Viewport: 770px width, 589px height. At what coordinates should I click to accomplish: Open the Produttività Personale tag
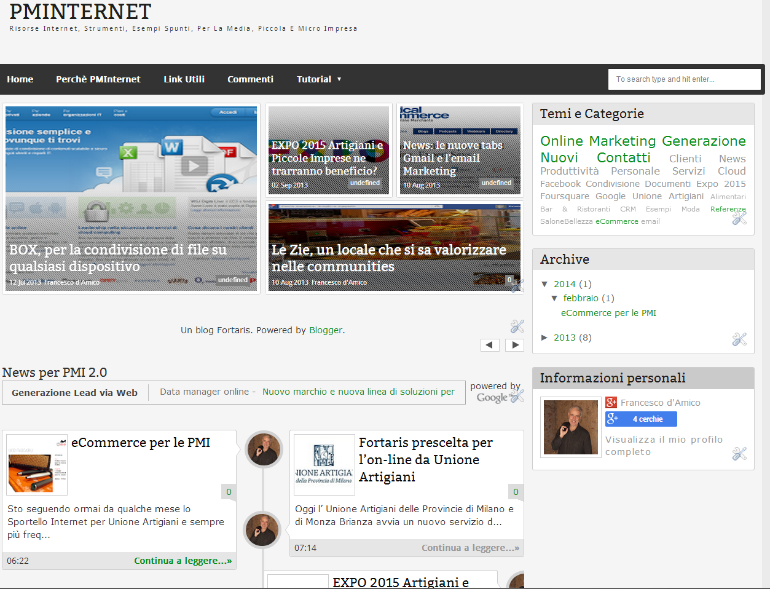pos(600,171)
